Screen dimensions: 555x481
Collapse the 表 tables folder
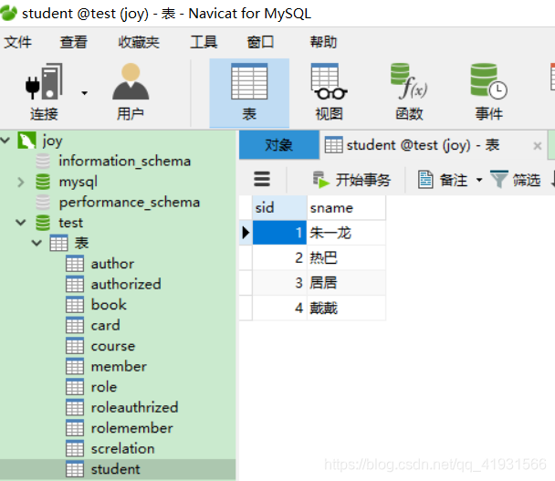click(37, 243)
